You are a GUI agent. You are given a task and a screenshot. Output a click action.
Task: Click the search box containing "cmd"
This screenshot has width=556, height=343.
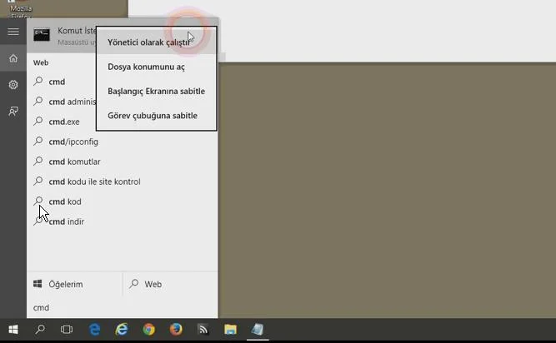(x=117, y=308)
